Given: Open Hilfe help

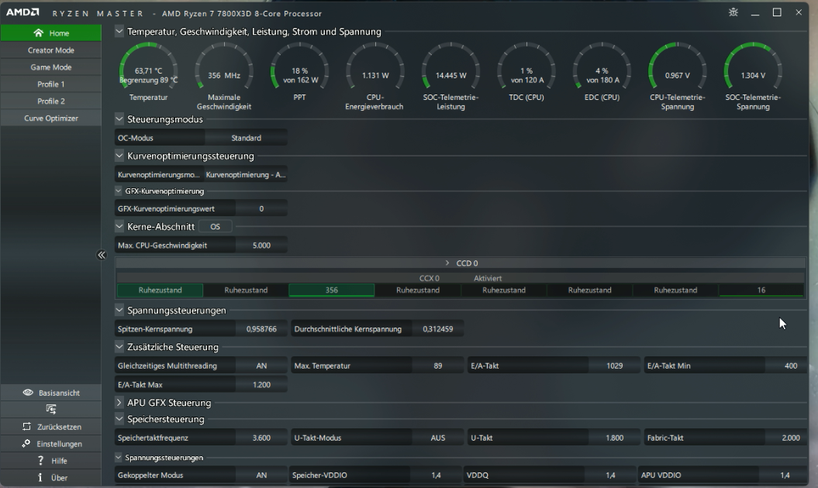Looking at the screenshot, I should tap(50, 460).
